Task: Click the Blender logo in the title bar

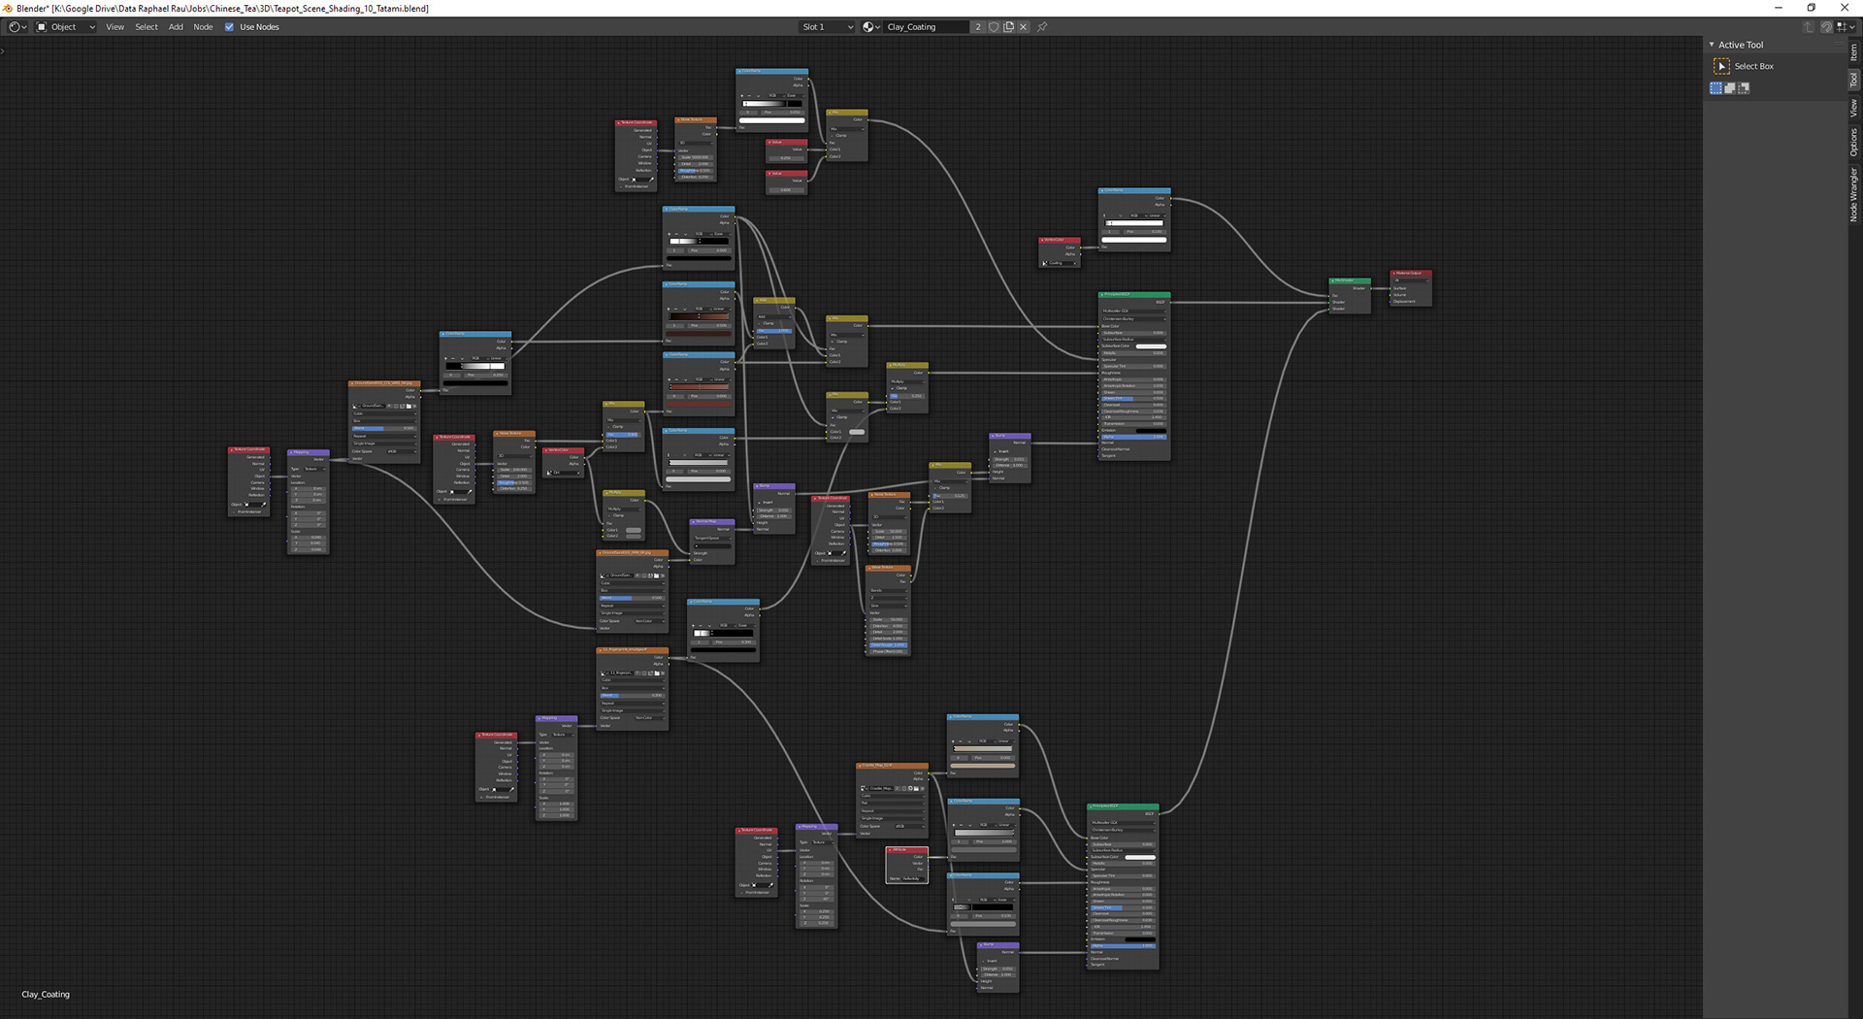Action: (x=8, y=8)
